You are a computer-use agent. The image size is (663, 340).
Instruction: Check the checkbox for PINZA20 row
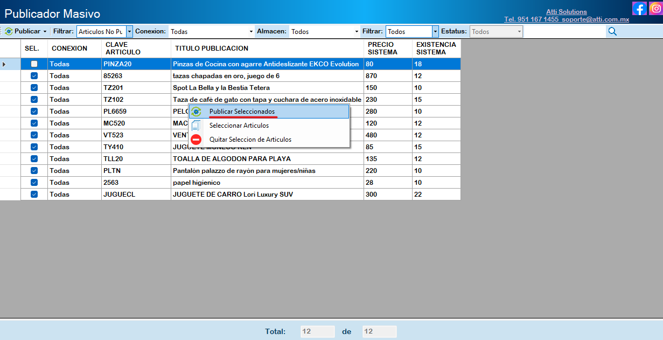[x=34, y=64]
